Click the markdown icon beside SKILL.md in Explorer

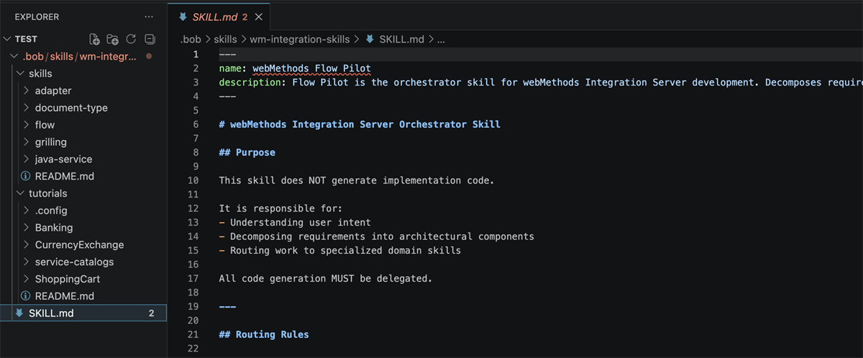[x=19, y=313]
